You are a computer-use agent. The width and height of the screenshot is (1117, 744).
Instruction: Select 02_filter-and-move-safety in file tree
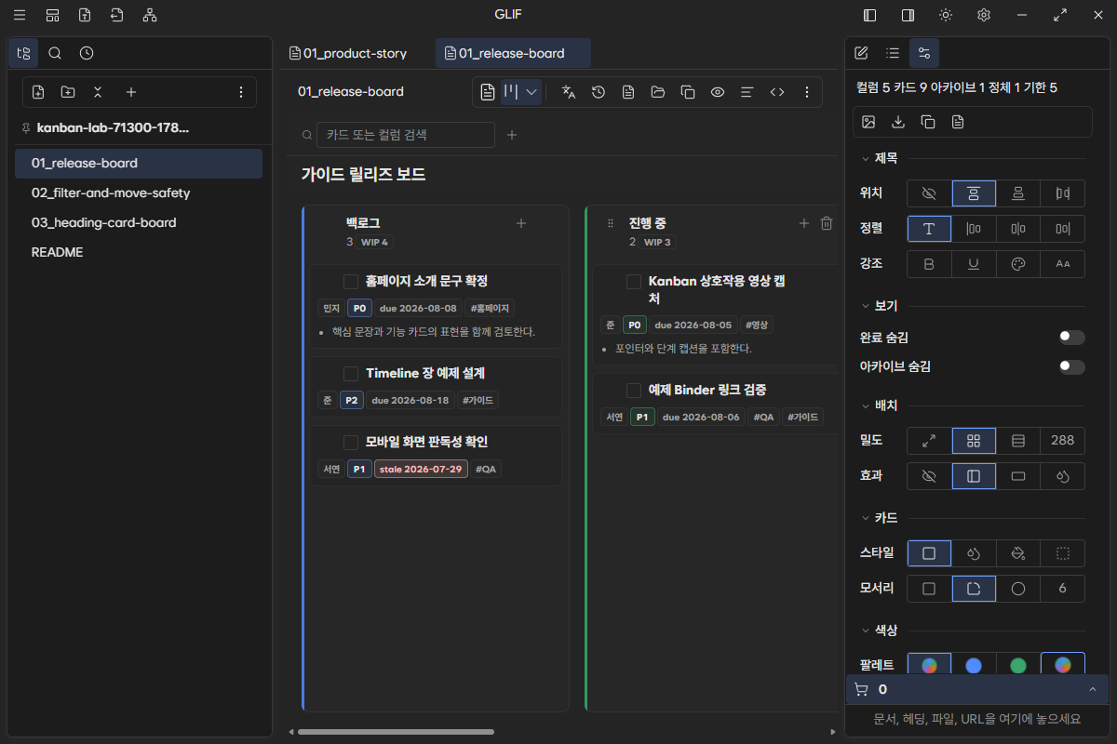(139, 193)
